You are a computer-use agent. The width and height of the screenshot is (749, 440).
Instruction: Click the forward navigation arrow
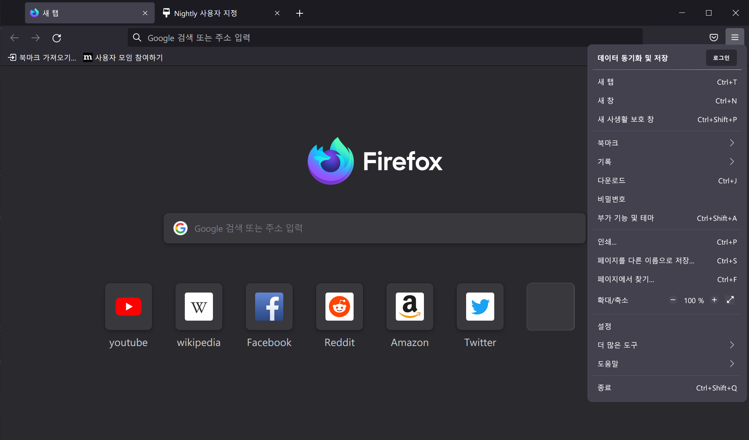36,38
